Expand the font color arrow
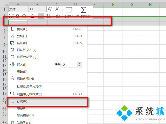 (x=36, y=16)
